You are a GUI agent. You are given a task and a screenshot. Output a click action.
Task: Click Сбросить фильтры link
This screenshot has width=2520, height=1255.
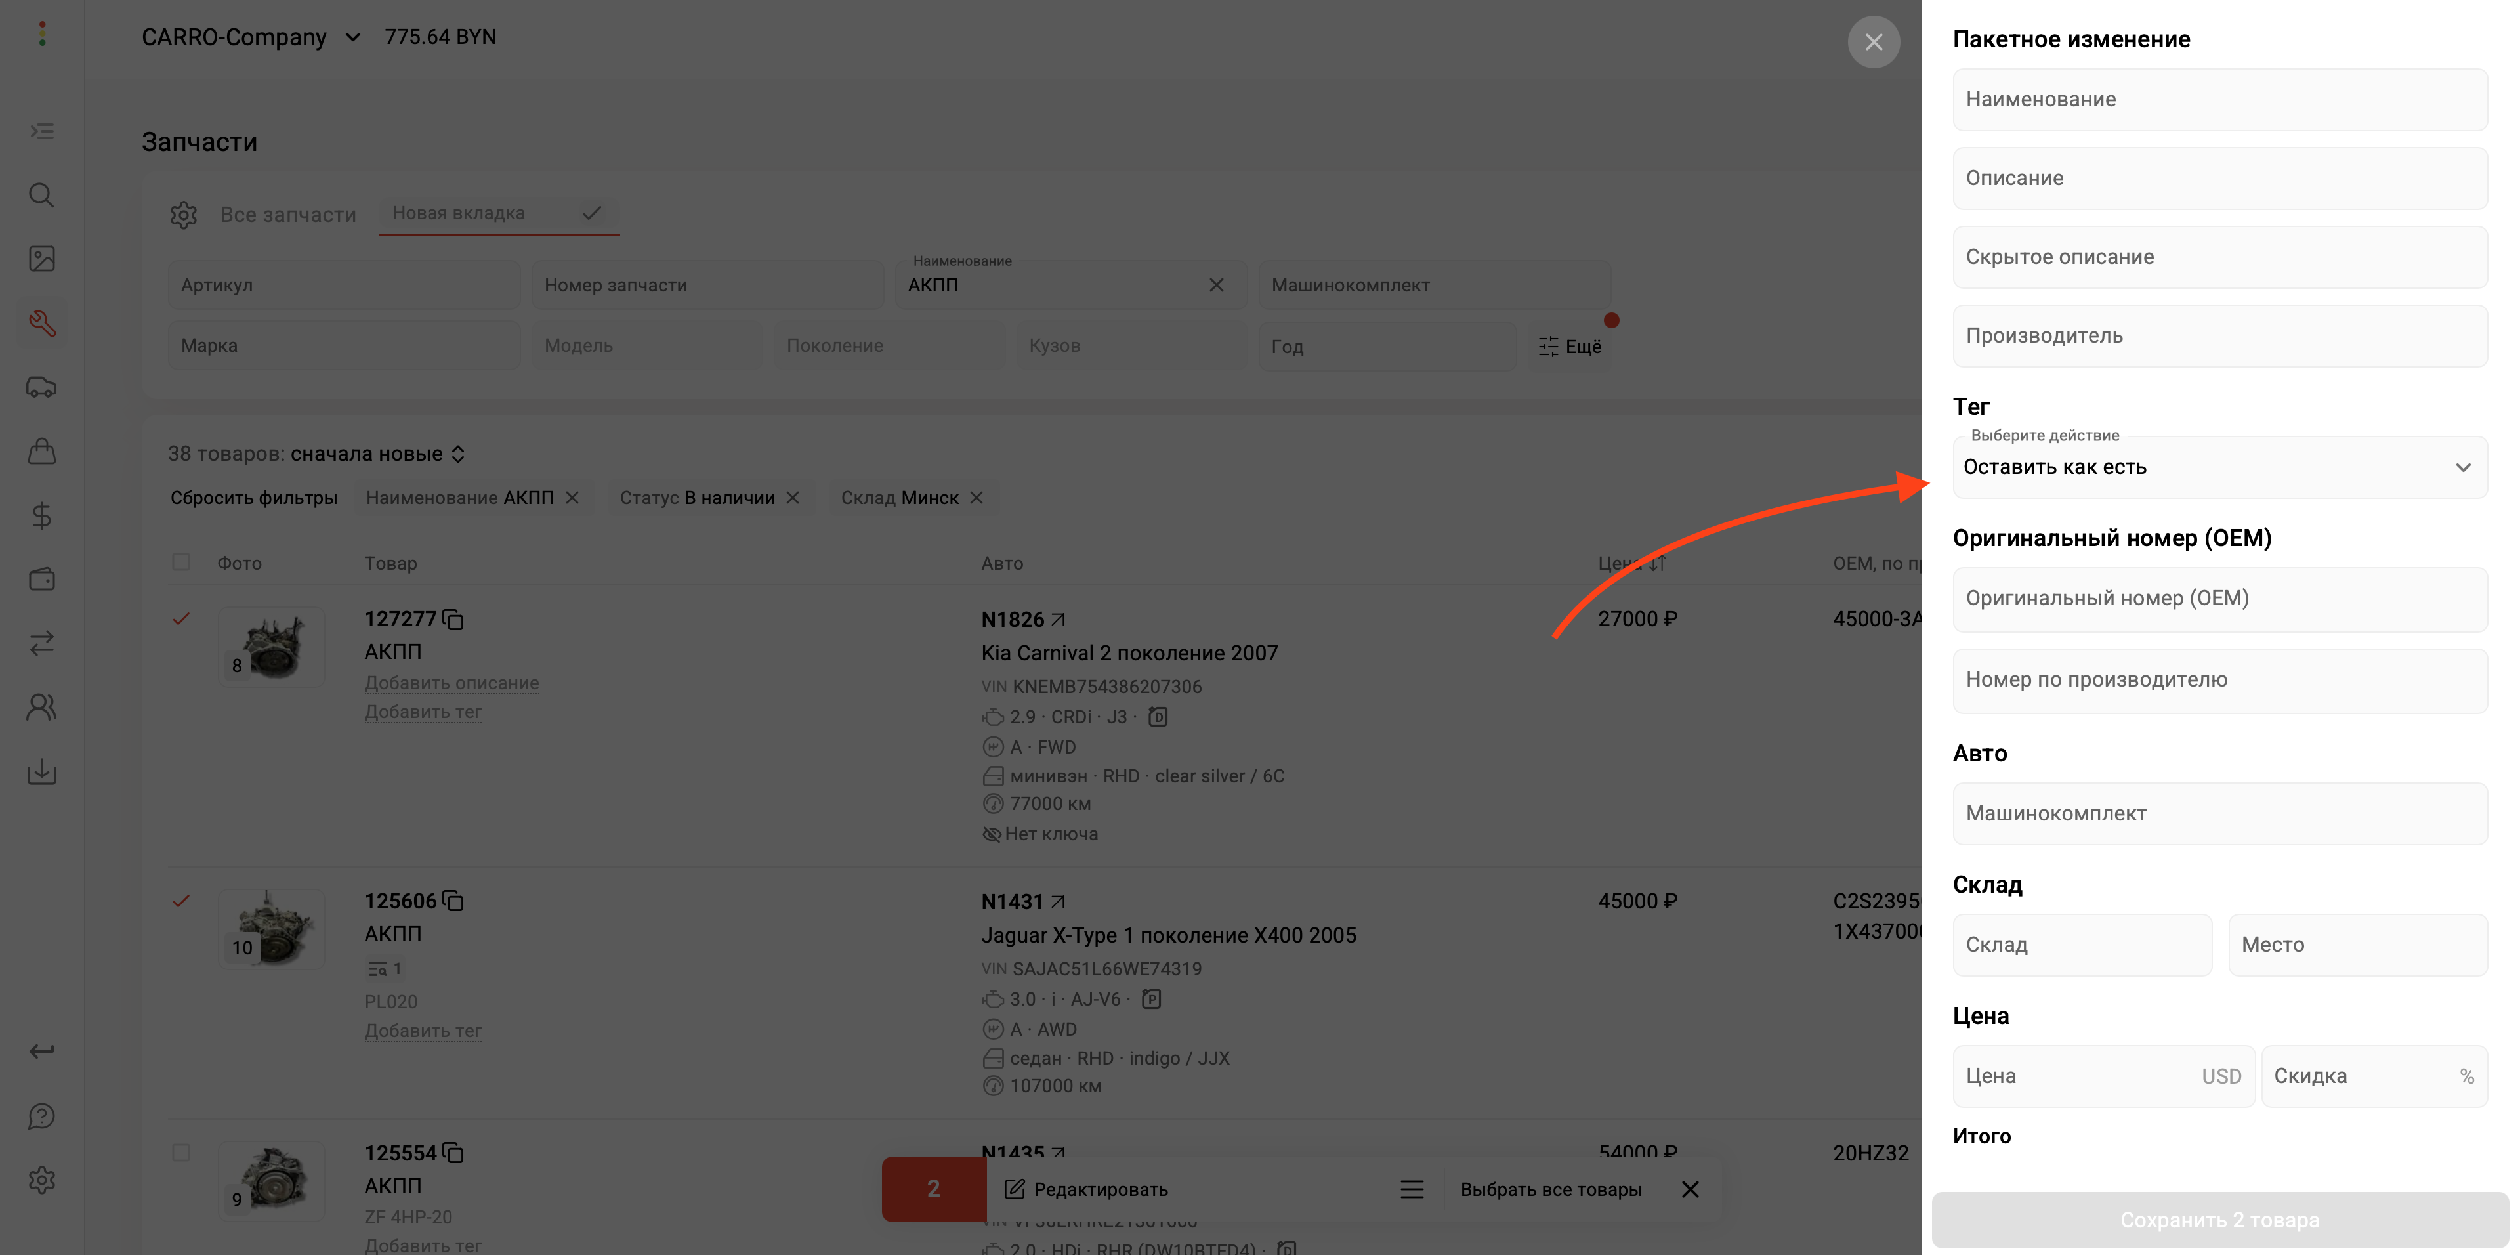(253, 498)
